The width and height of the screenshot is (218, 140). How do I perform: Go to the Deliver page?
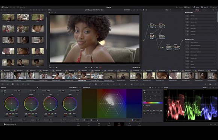tap(139, 124)
